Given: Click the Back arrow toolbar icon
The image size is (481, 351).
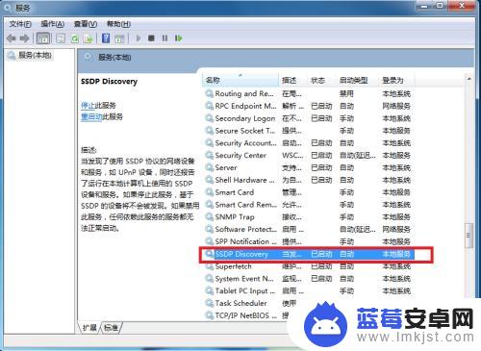Looking at the screenshot, I should 12,38.
